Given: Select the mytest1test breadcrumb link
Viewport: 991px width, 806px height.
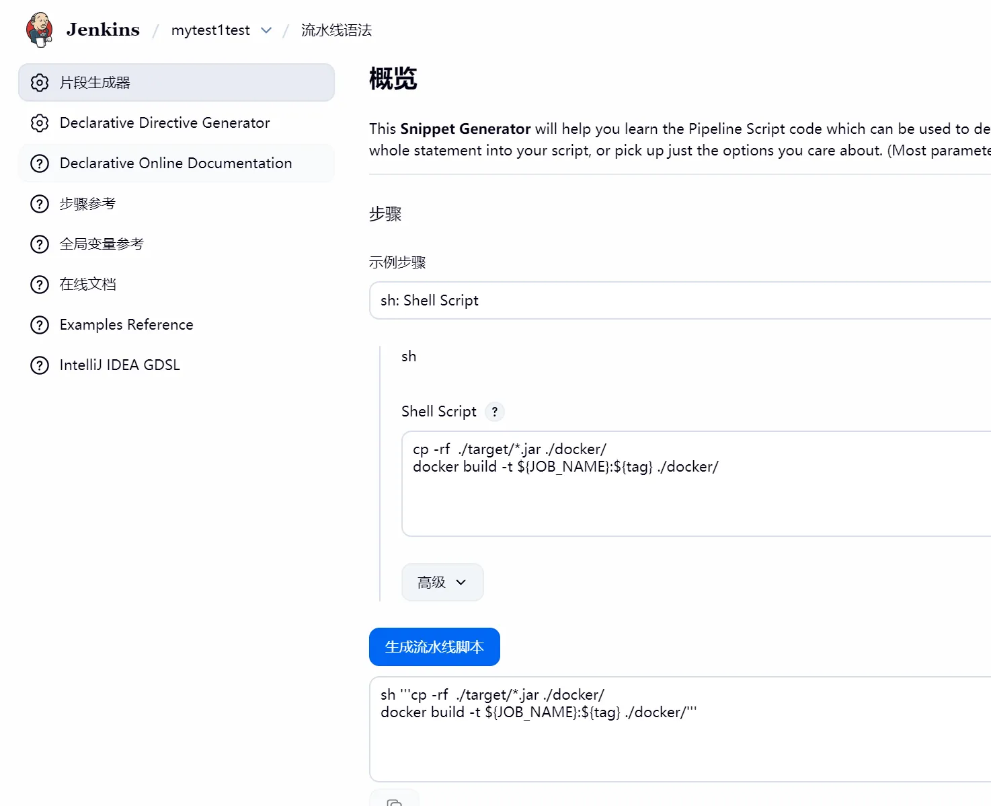Looking at the screenshot, I should click(210, 30).
